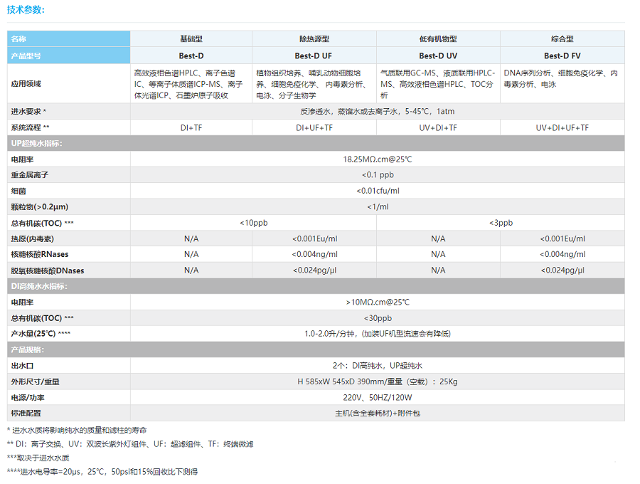Select the 除热源型 column header

314,39
